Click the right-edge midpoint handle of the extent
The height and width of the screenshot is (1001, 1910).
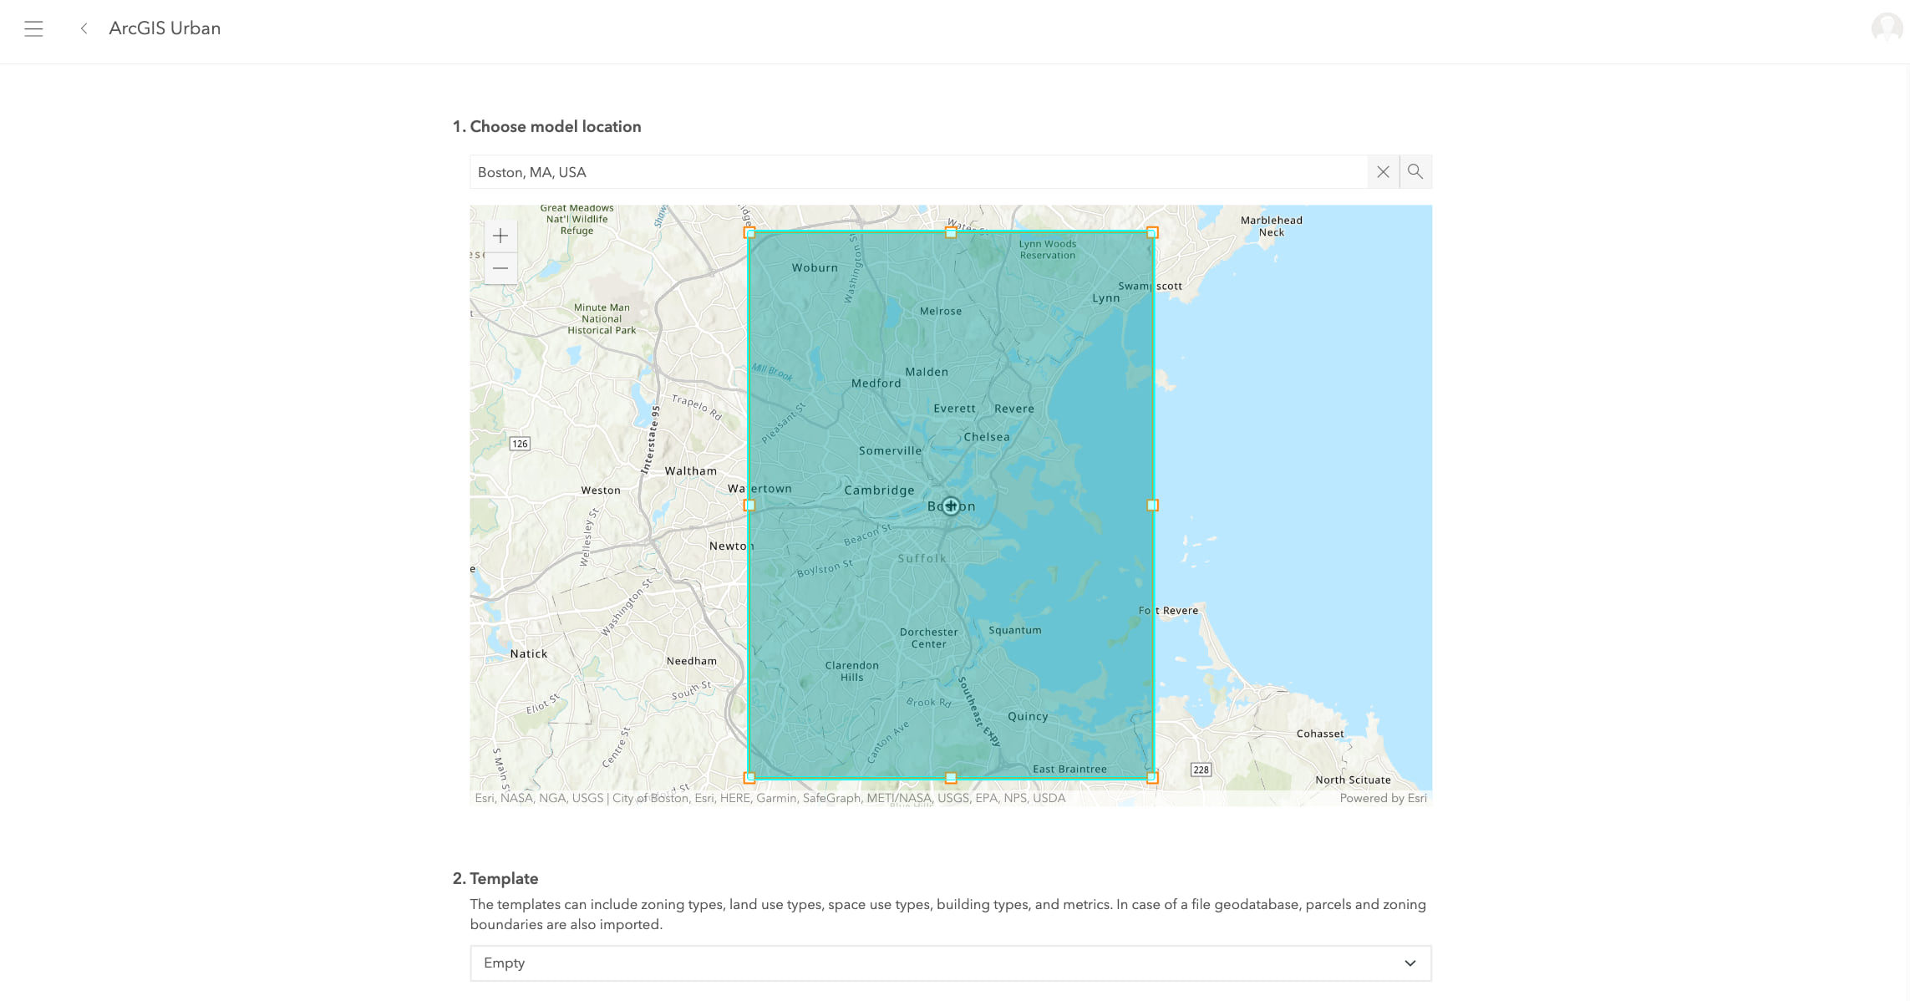pyautogui.click(x=1151, y=505)
